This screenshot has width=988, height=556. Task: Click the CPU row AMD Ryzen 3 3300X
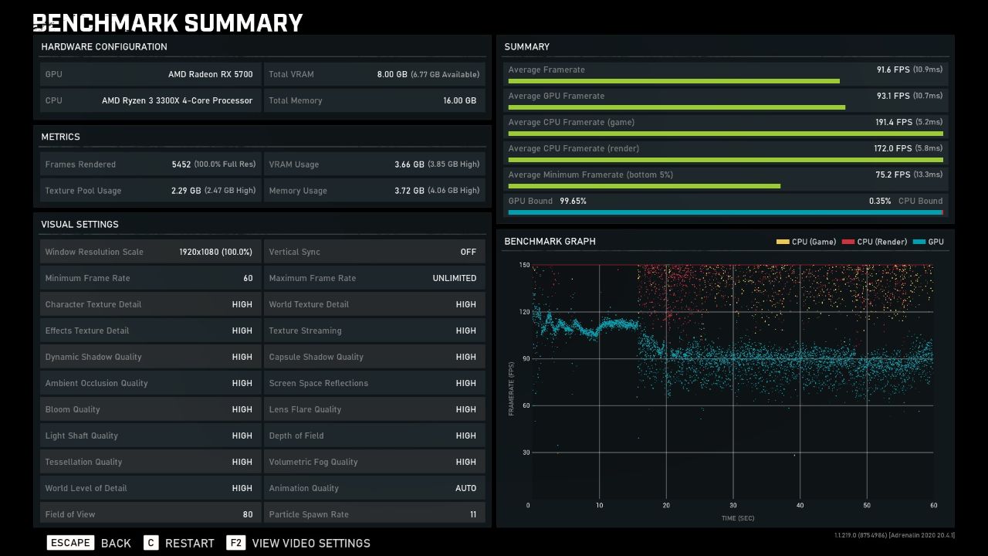[x=150, y=101]
